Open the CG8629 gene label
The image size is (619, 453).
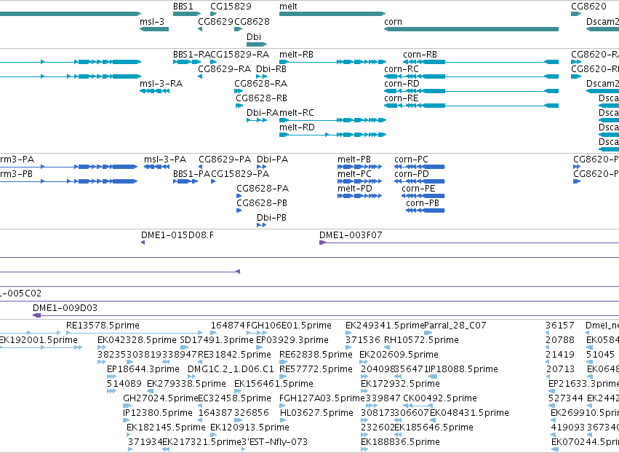[x=215, y=22]
